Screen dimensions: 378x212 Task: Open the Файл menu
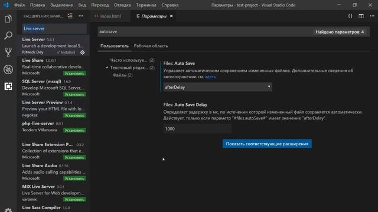(x=19, y=5)
